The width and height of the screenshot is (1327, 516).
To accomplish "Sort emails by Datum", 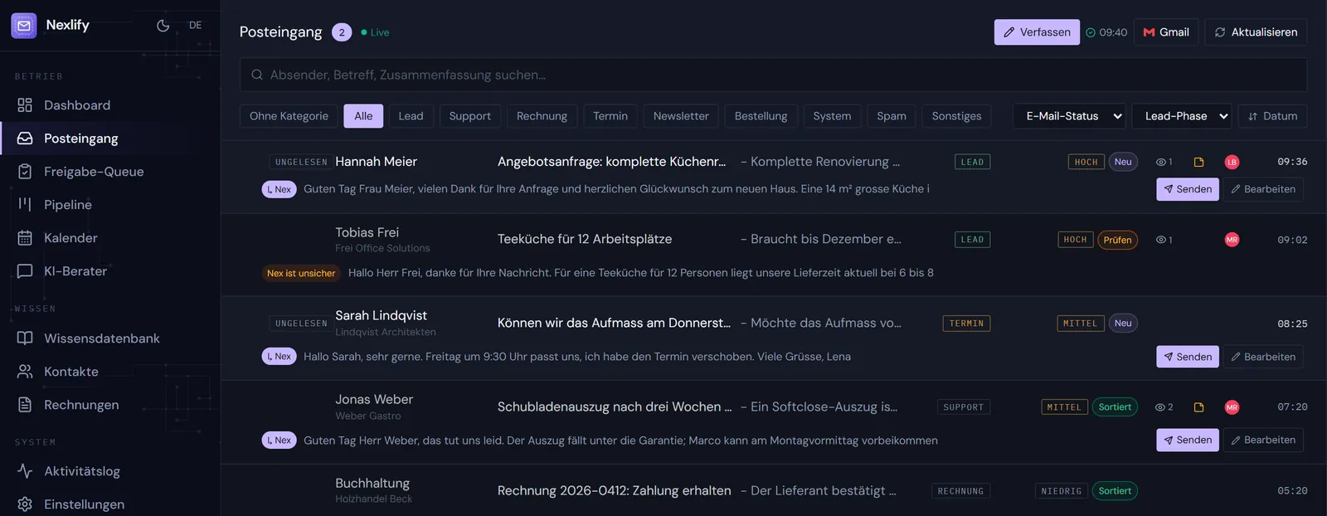I will coord(1272,116).
